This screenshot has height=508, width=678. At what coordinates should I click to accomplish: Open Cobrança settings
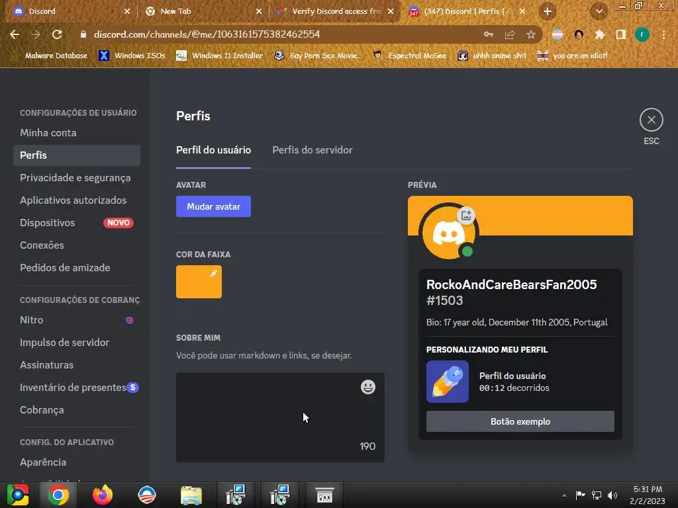point(77,410)
